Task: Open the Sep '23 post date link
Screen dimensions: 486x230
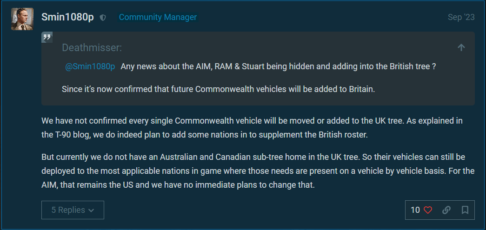Action: [x=461, y=17]
